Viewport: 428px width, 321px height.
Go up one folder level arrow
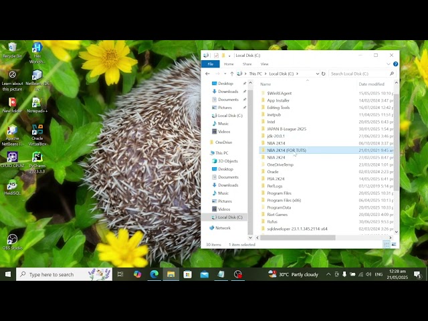pyautogui.click(x=232, y=74)
